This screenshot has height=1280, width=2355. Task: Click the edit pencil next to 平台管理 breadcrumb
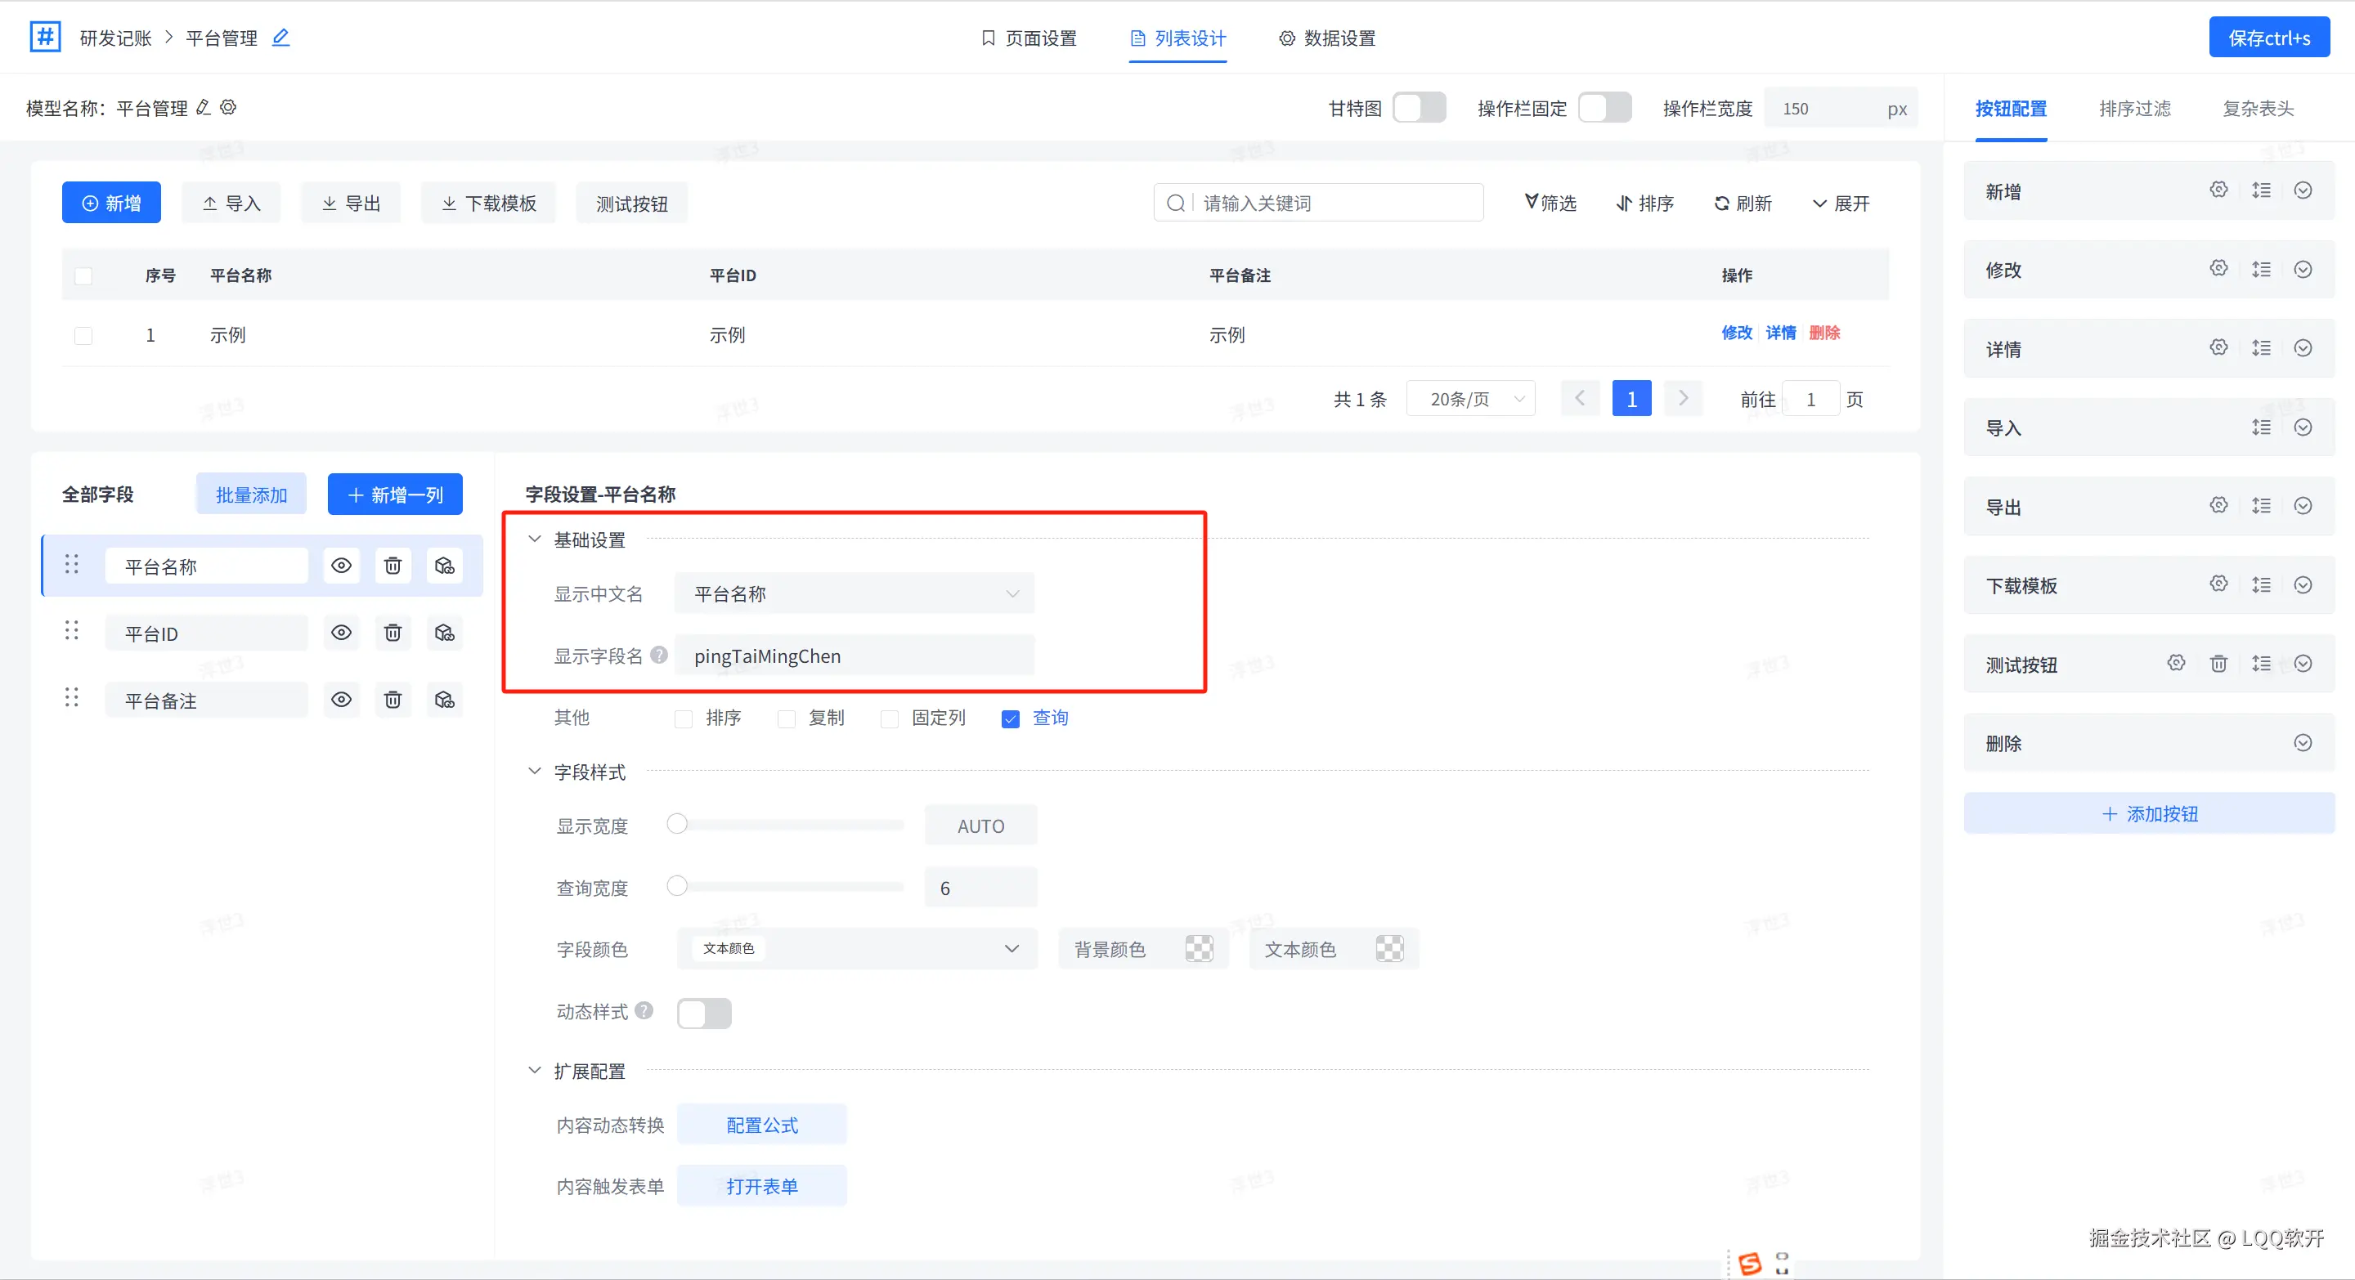point(280,38)
